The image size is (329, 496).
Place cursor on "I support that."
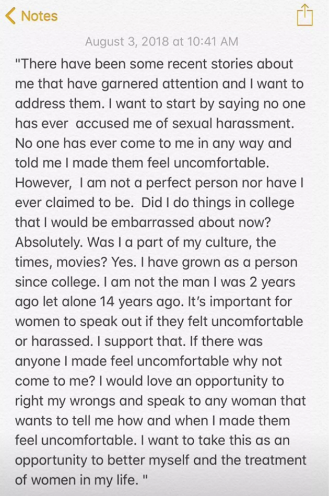145,341
